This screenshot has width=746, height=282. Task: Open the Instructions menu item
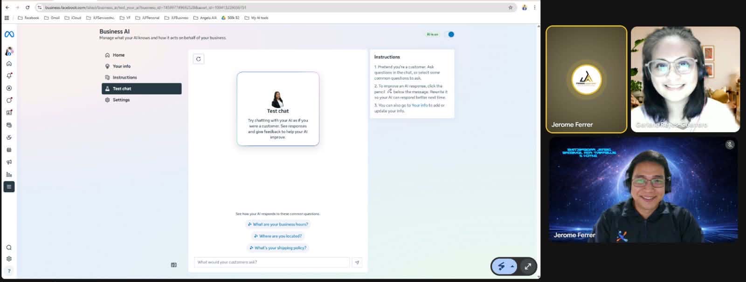[141, 77]
